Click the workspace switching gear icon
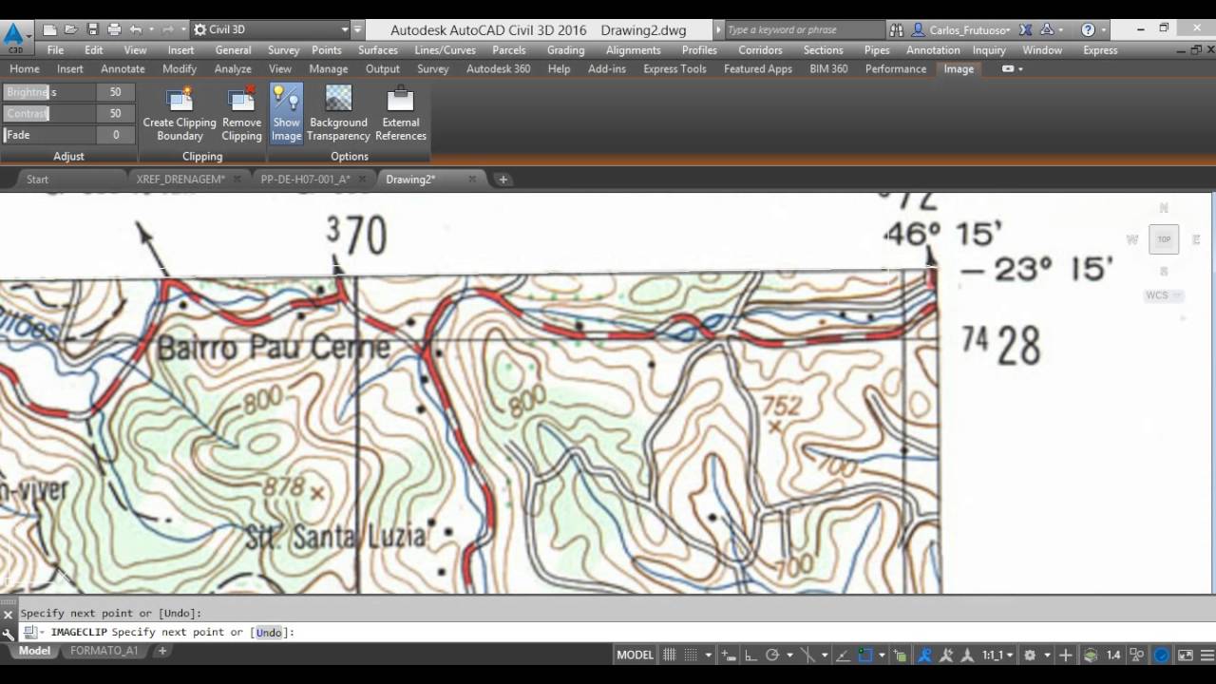 [1030, 655]
